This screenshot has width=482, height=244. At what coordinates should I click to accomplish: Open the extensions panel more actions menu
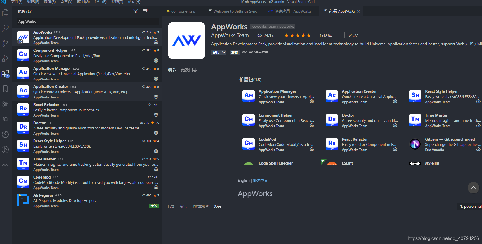155,11
